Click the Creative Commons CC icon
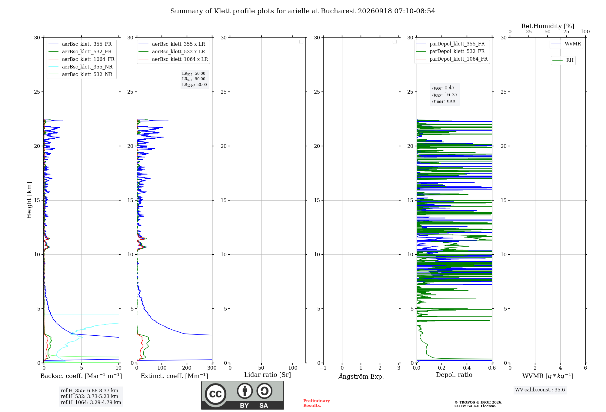This screenshot has width=606, height=412. pos(215,394)
